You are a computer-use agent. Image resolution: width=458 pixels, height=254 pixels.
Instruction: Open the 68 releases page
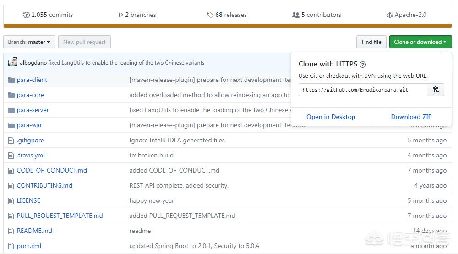227,15
